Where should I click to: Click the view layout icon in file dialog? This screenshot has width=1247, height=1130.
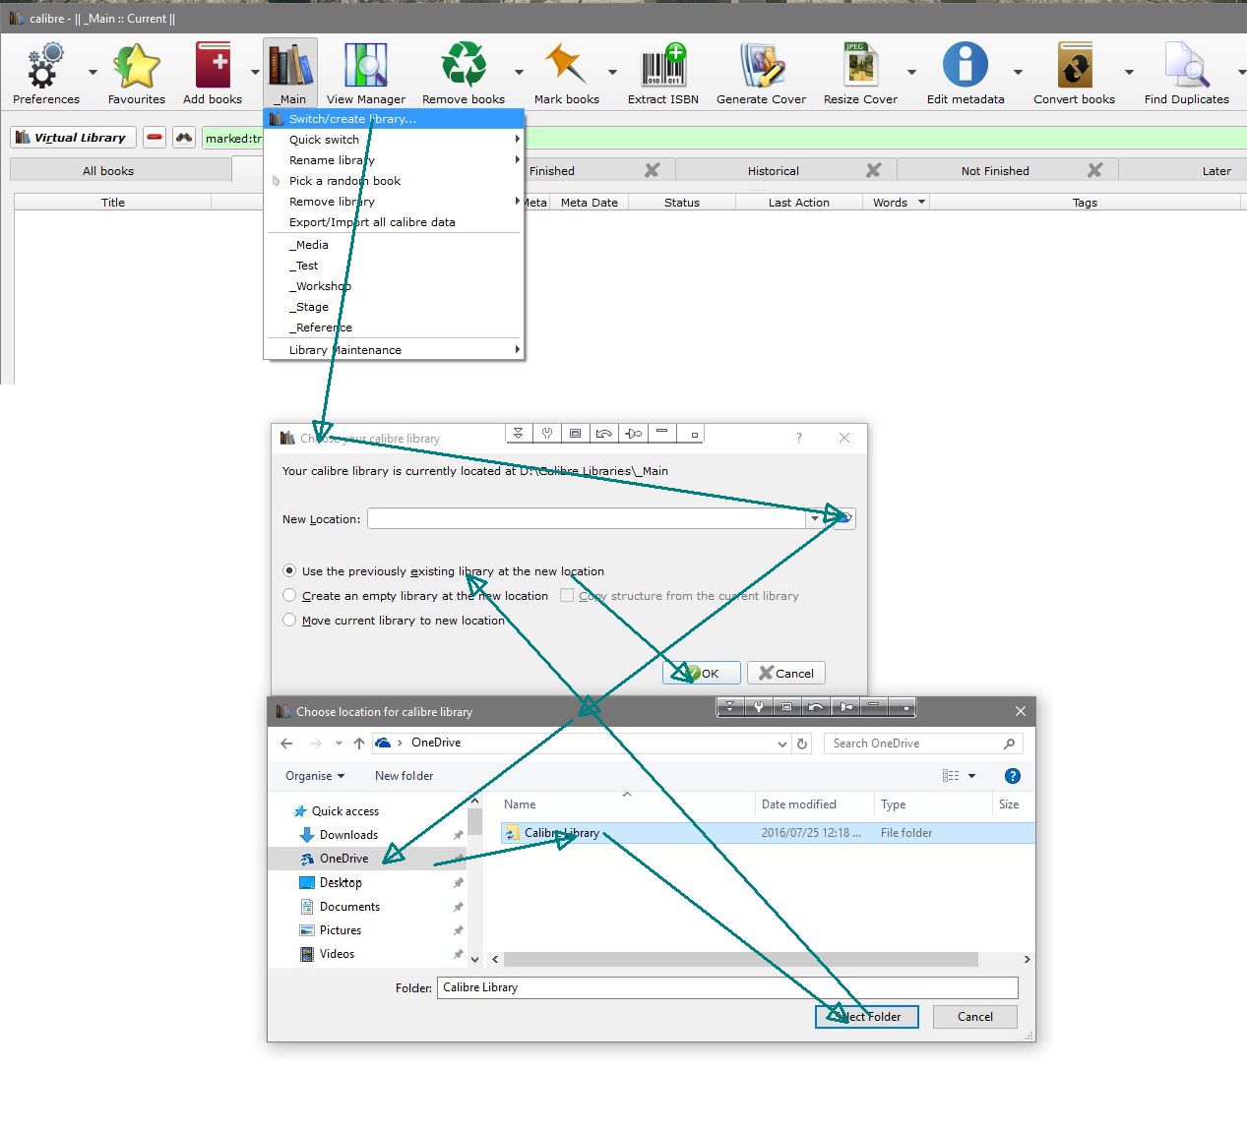[951, 776]
